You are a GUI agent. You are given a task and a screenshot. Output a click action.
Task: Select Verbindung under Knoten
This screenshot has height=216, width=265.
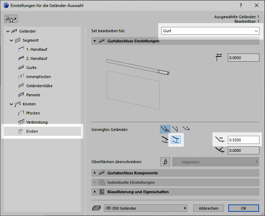pyautogui.click(x=37, y=122)
